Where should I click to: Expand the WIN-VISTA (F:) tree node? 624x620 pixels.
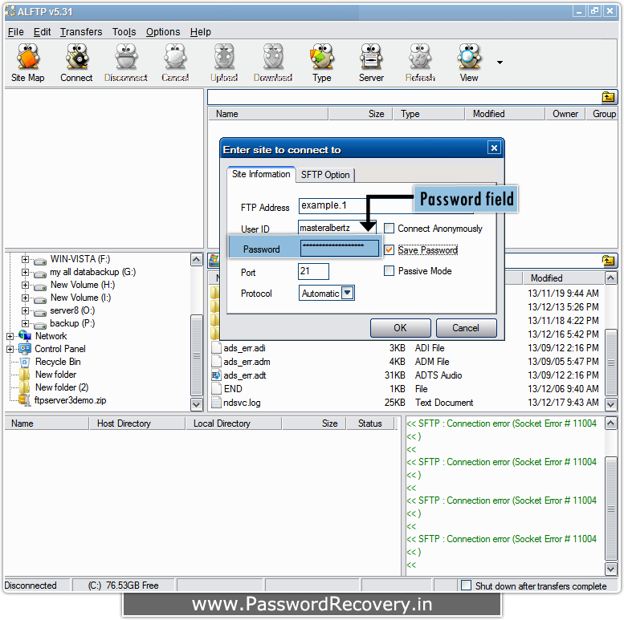25,260
